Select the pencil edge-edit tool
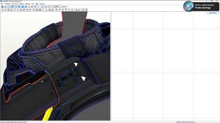The image size is (220, 123). click(x=12, y=10)
